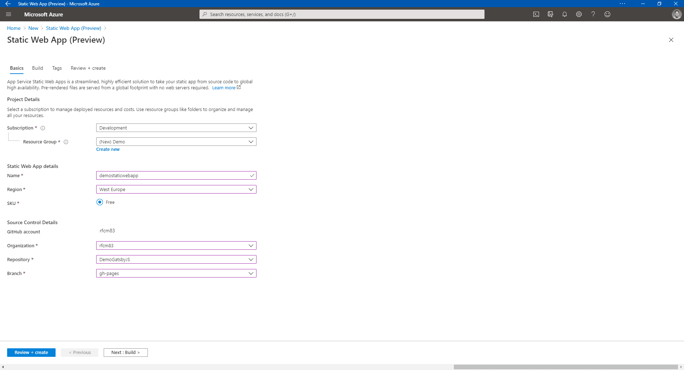The height and width of the screenshot is (370, 684).
Task: Switch to the Review + create tab
Action: 88,68
